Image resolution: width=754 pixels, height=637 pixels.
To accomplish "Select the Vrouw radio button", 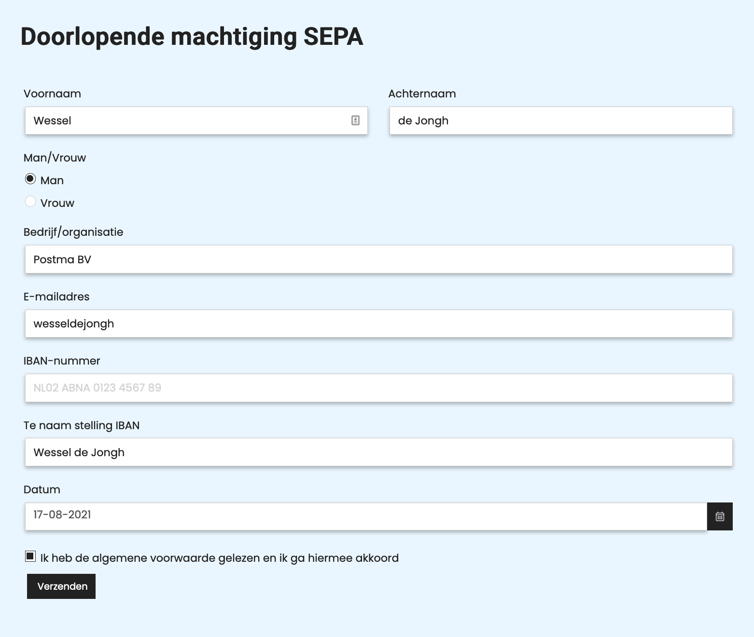I will point(30,201).
